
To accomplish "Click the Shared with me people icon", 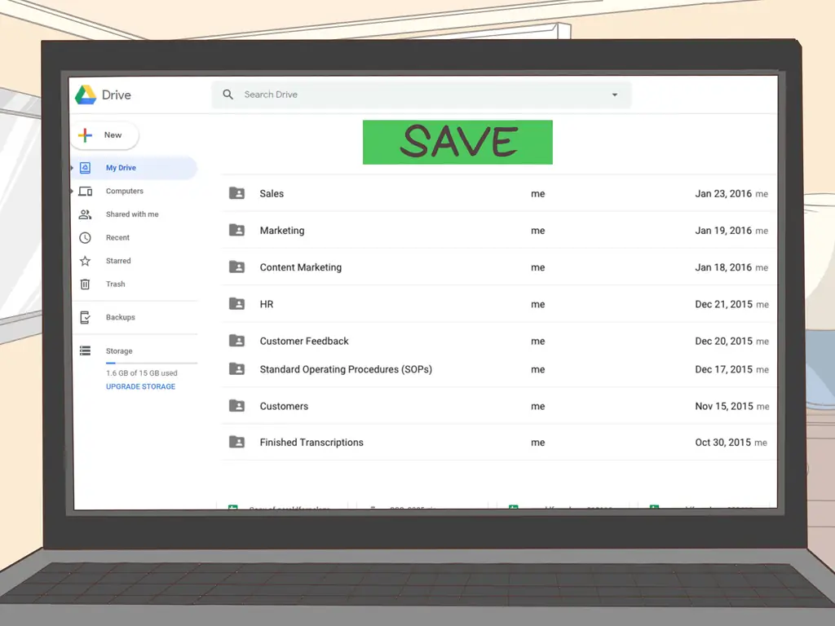I will [85, 214].
